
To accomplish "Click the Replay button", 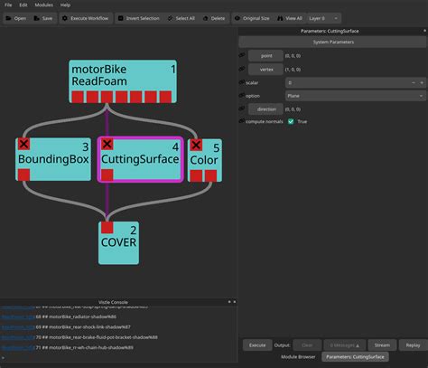I will [413, 345].
